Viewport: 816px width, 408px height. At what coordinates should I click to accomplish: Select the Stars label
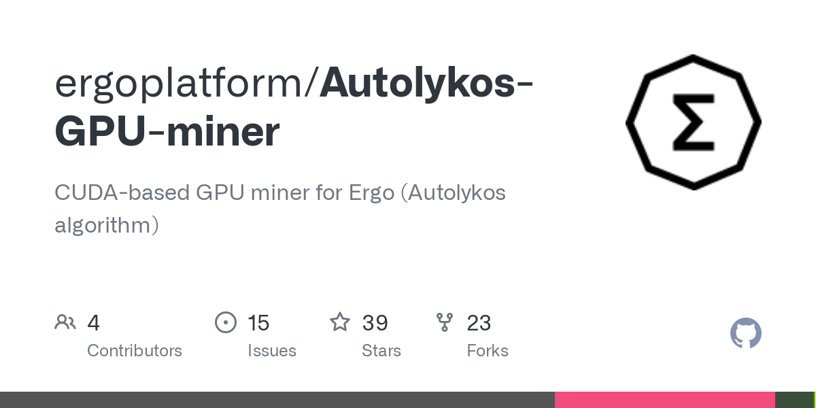pyautogui.click(x=381, y=351)
